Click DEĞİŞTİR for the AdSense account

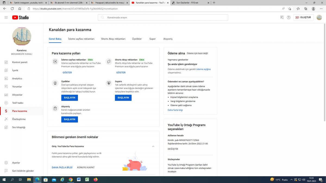[173, 149]
